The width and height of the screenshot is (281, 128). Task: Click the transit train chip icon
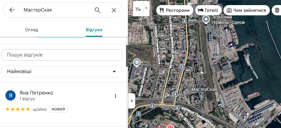277,10
